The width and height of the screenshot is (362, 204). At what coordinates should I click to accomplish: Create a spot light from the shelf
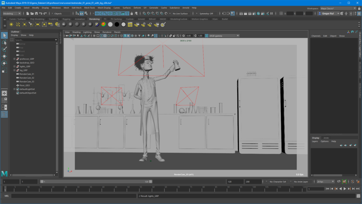pyautogui.click(x=31, y=24)
